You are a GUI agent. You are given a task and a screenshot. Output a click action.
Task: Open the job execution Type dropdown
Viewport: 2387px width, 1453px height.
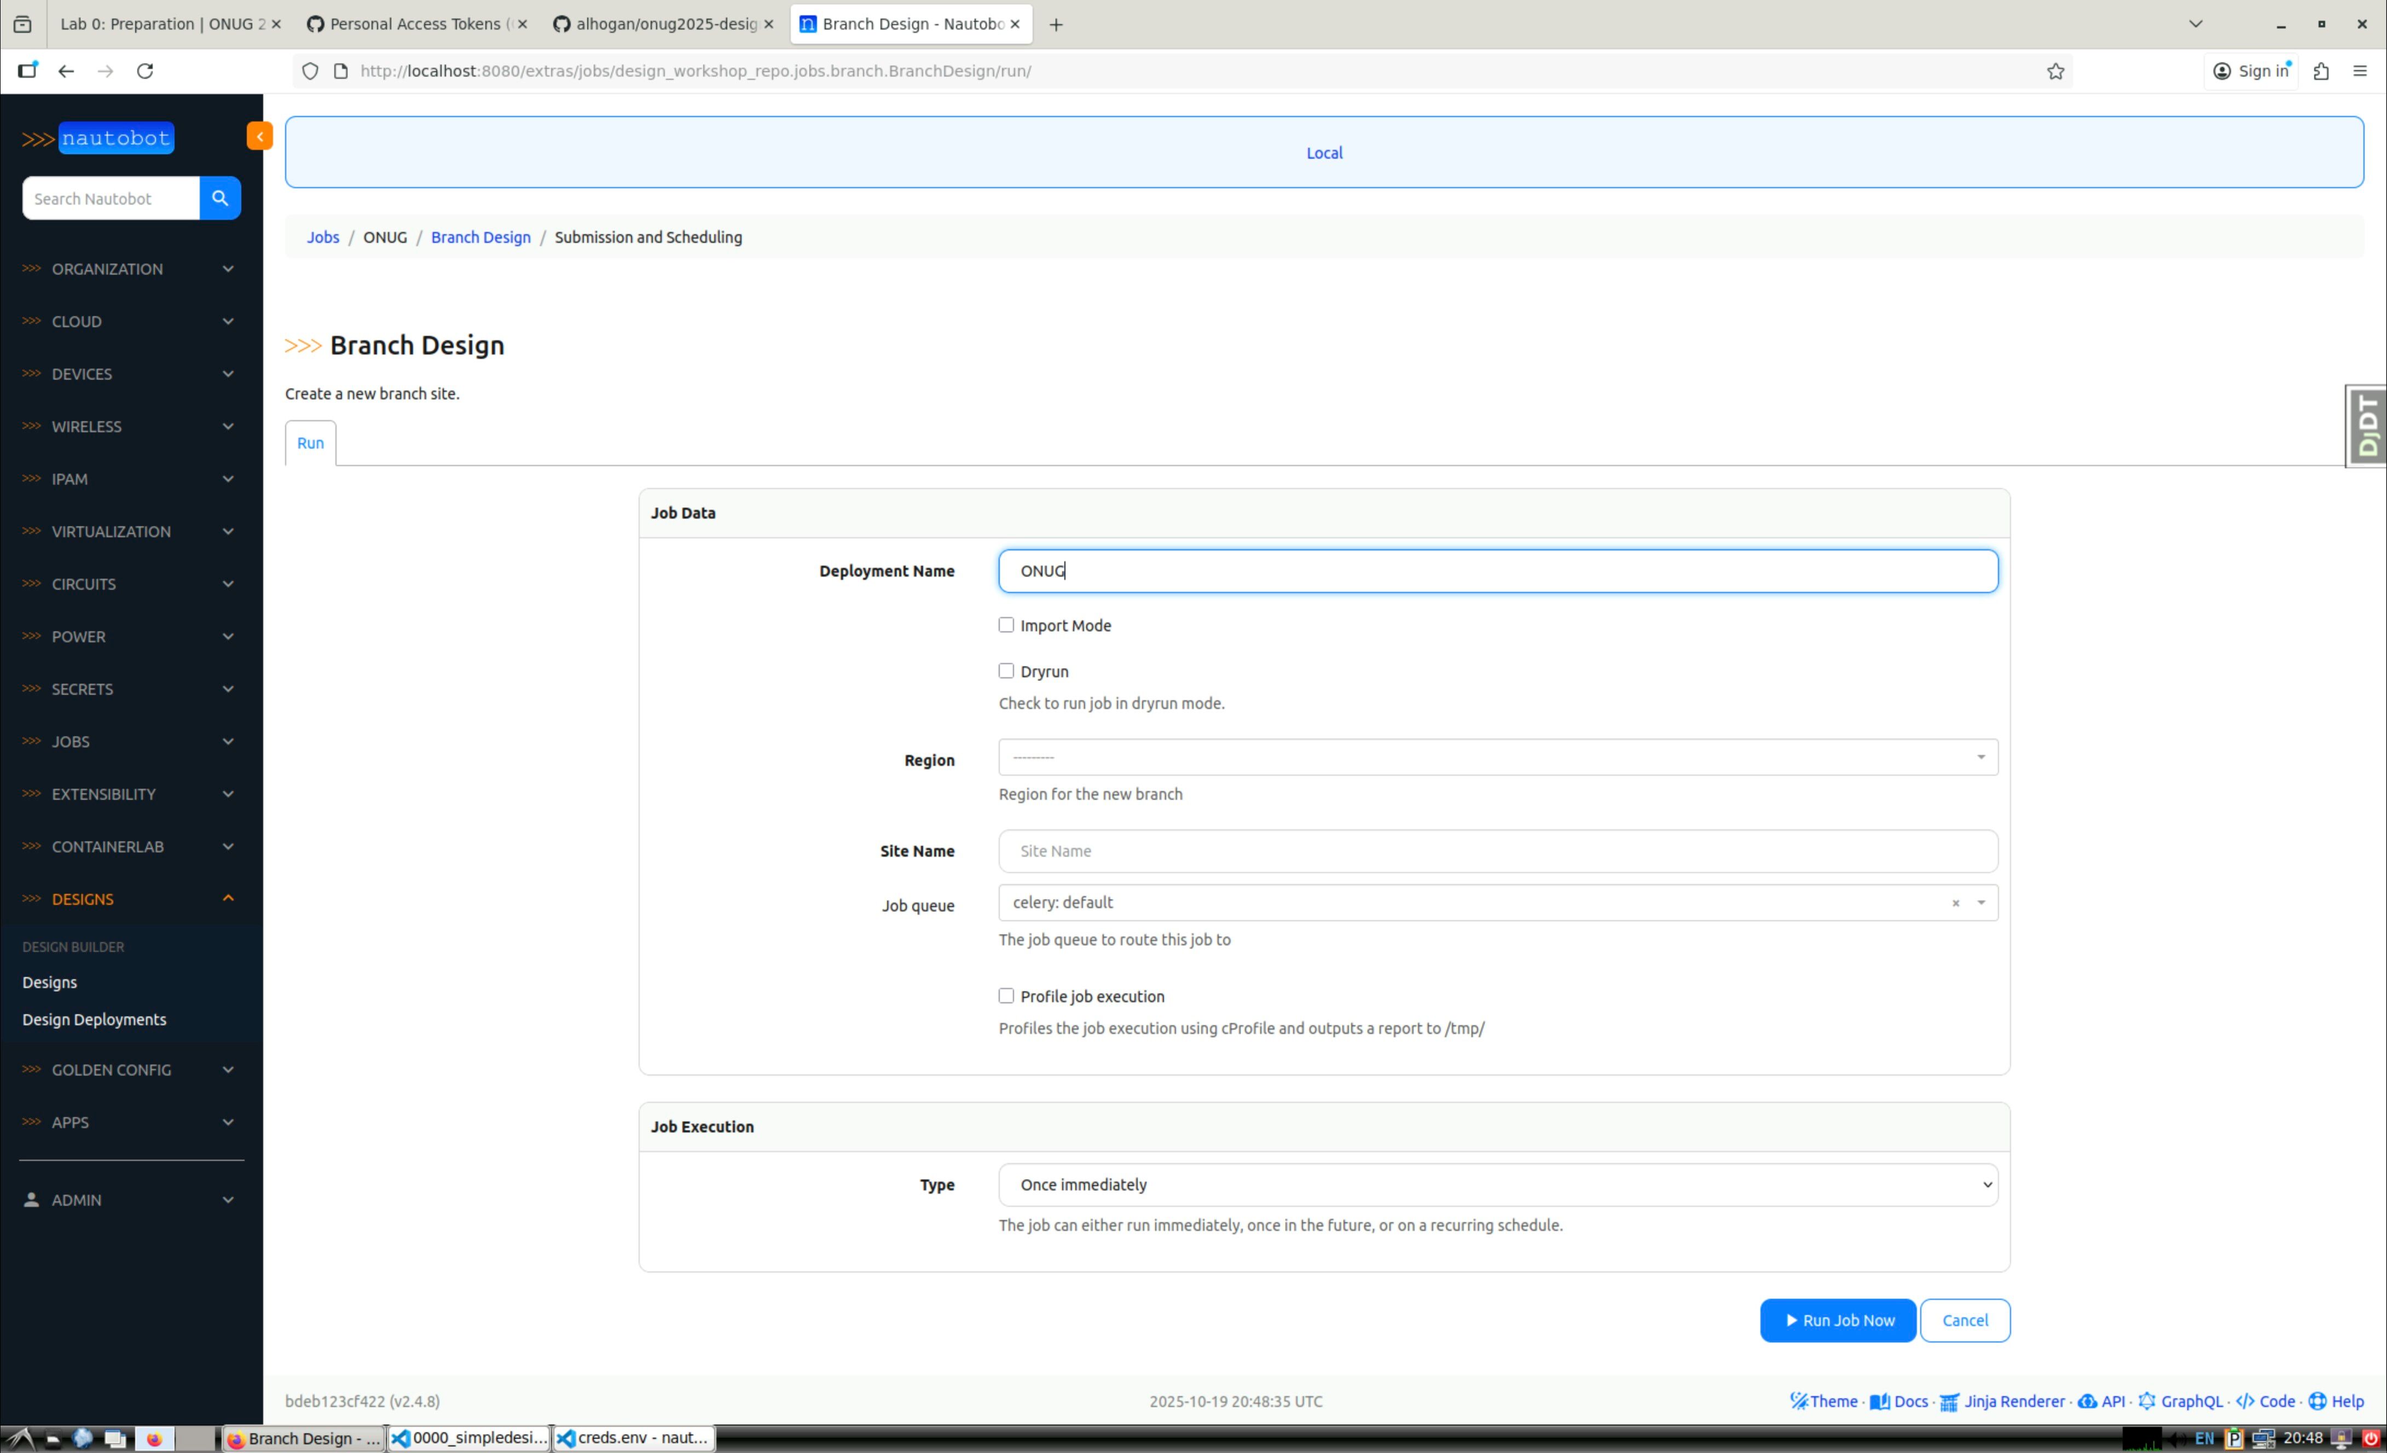click(1497, 1185)
